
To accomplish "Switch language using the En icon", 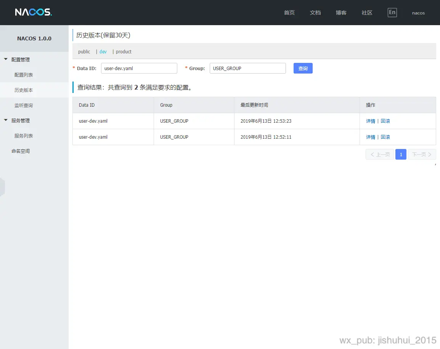I will pos(392,12).
